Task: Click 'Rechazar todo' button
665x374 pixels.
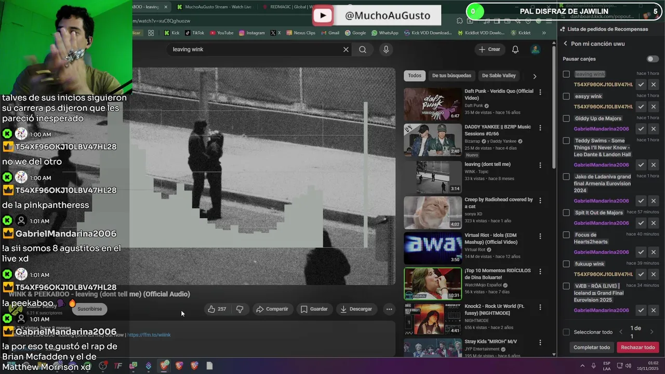Action: pos(638,348)
